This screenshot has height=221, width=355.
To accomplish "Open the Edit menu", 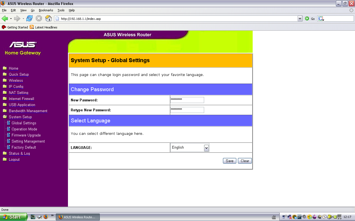I will [x=13, y=10].
